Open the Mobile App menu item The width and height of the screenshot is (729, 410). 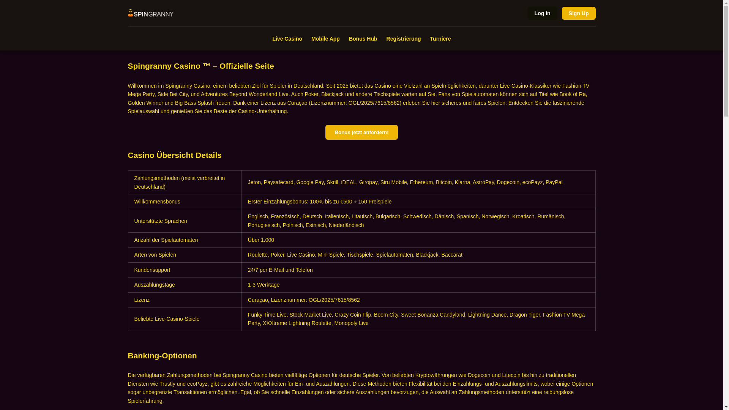[x=325, y=39]
